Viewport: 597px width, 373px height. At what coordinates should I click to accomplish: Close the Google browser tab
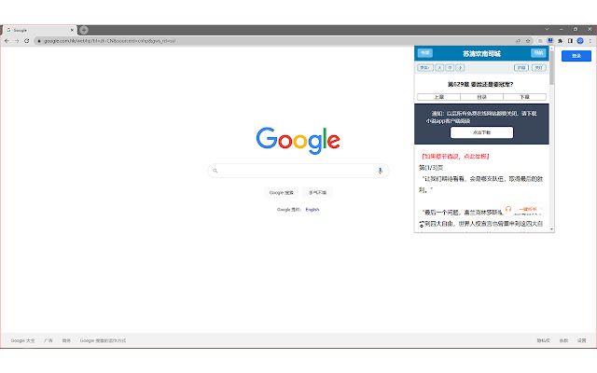[x=72, y=30]
